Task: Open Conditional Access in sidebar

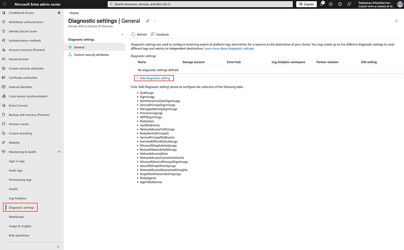Action: click(21, 13)
